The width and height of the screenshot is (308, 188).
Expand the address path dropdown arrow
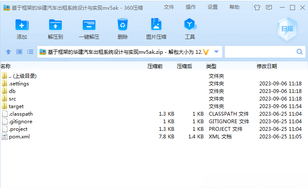coord(216,52)
